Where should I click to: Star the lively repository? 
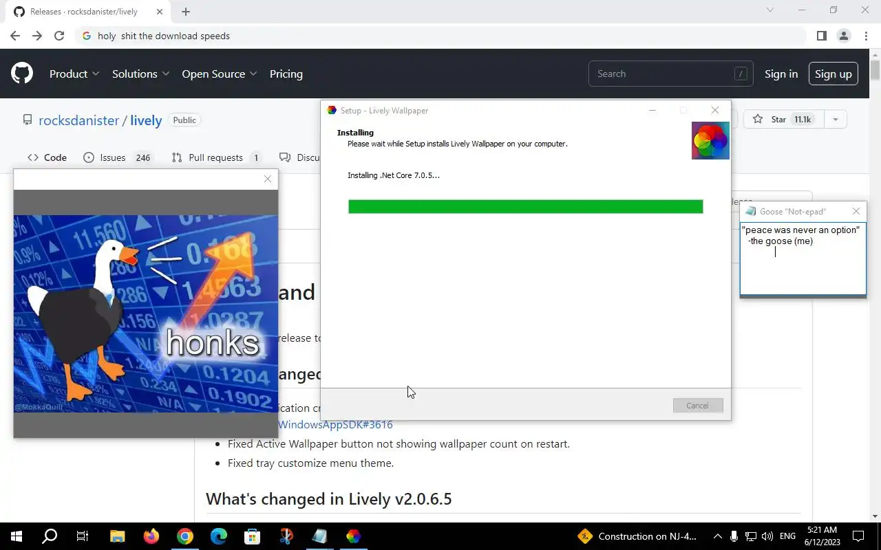tap(783, 120)
